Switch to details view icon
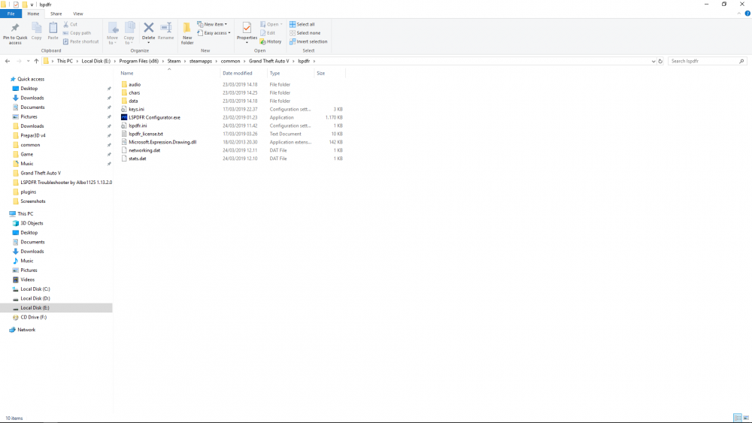This screenshot has height=423, width=752. coord(737,418)
